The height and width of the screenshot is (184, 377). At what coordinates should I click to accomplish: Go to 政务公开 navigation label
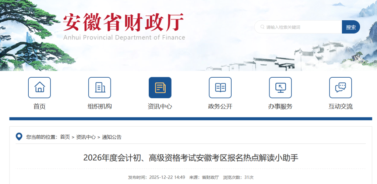tap(220, 107)
